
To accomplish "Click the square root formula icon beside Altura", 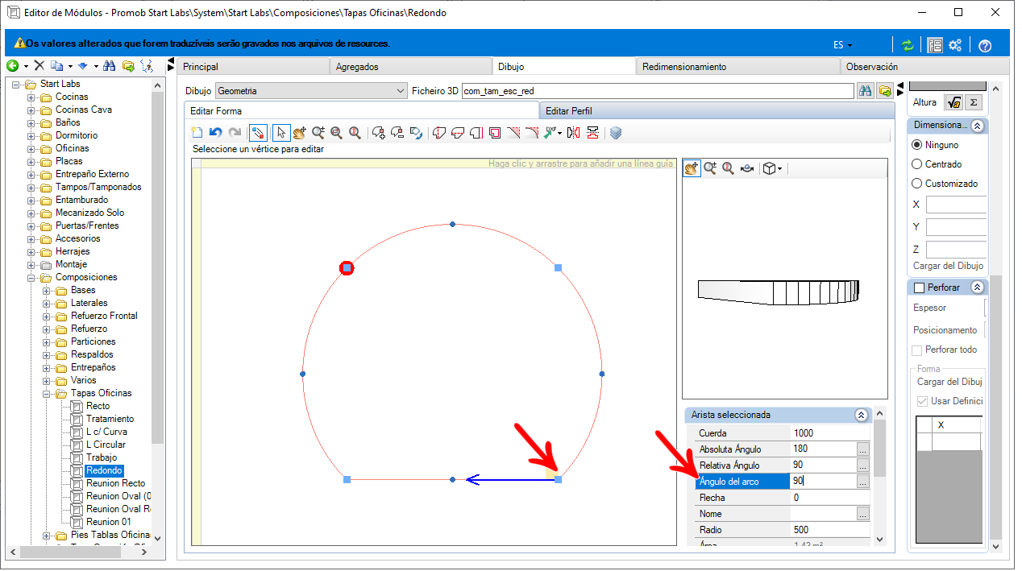I will tap(954, 102).
